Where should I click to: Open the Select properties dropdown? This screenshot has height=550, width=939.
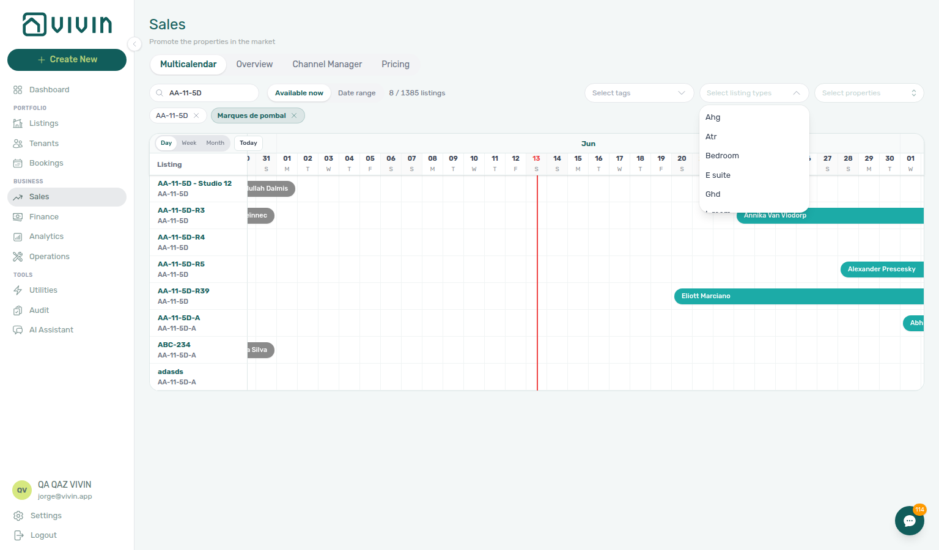point(869,93)
